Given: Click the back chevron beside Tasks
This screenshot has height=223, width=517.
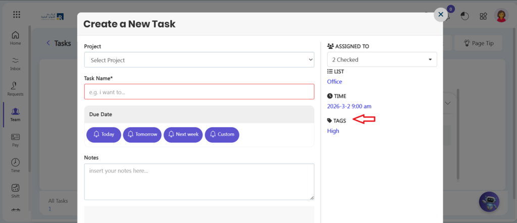Looking at the screenshot, I should pos(48,43).
